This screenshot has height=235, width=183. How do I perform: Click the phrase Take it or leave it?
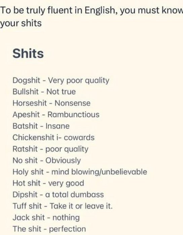click(81, 206)
